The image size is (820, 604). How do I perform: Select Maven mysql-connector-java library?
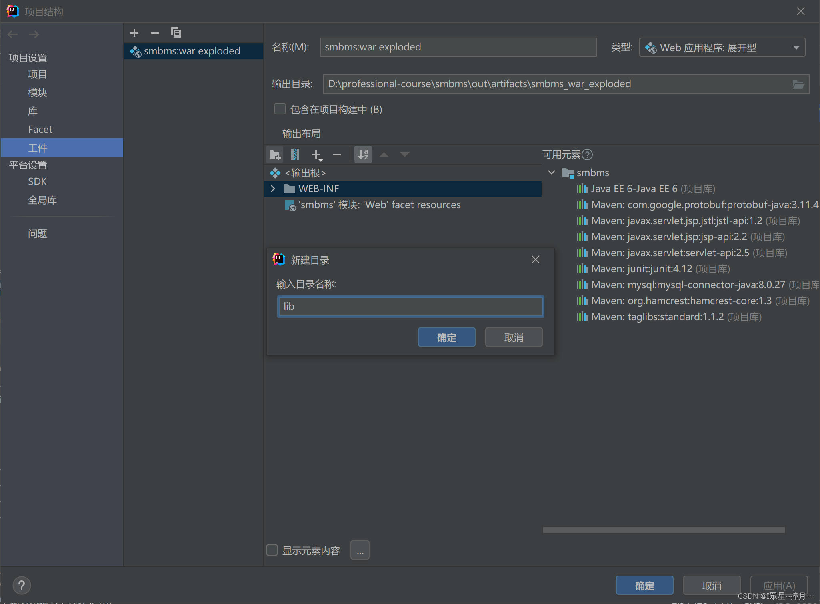tap(698, 285)
